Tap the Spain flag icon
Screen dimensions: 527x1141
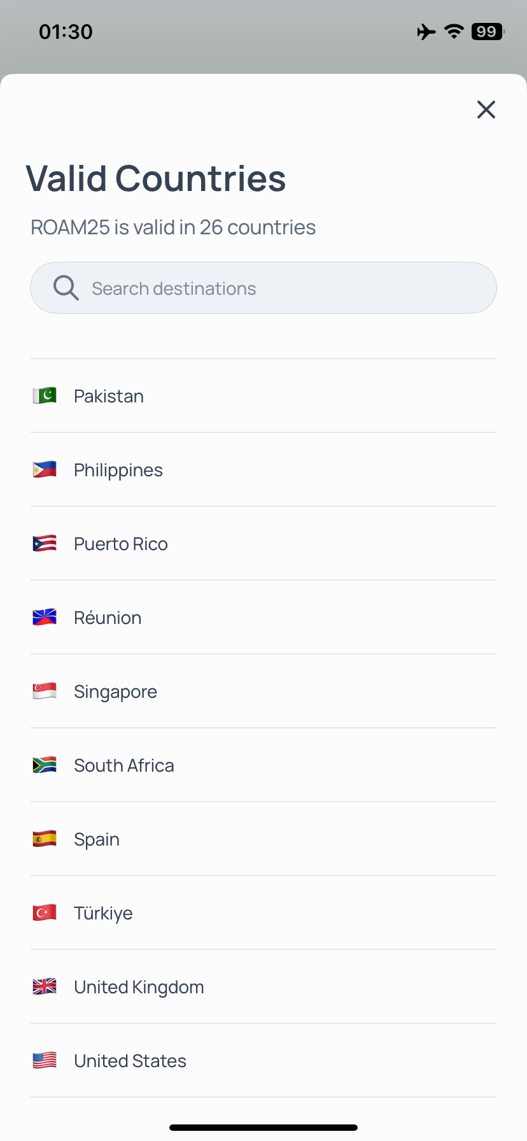(x=45, y=839)
